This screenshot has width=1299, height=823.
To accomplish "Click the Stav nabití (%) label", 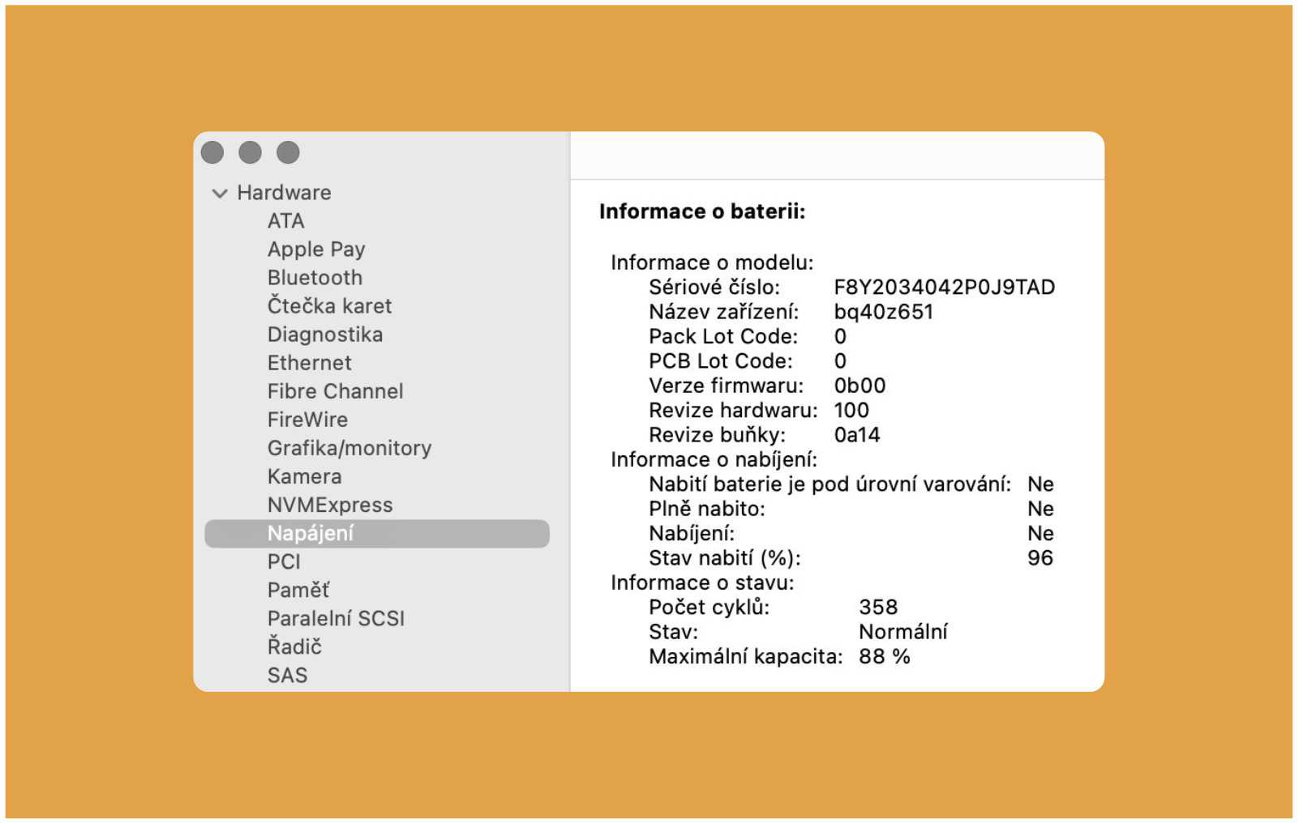I will (x=725, y=558).
